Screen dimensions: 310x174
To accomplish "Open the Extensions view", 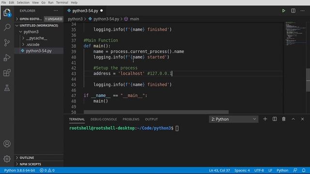I will 7,73.
